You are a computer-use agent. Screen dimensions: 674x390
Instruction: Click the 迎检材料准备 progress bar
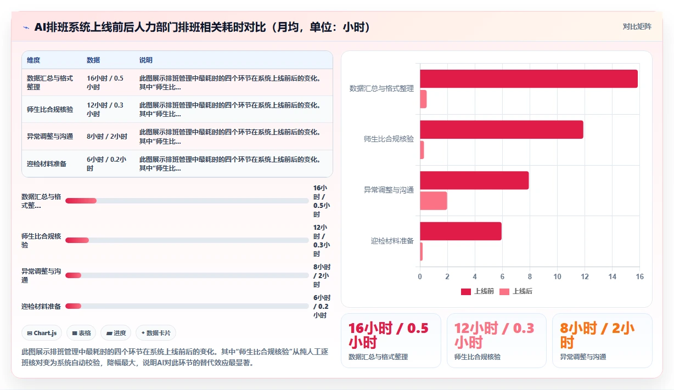tap(187, 306)
